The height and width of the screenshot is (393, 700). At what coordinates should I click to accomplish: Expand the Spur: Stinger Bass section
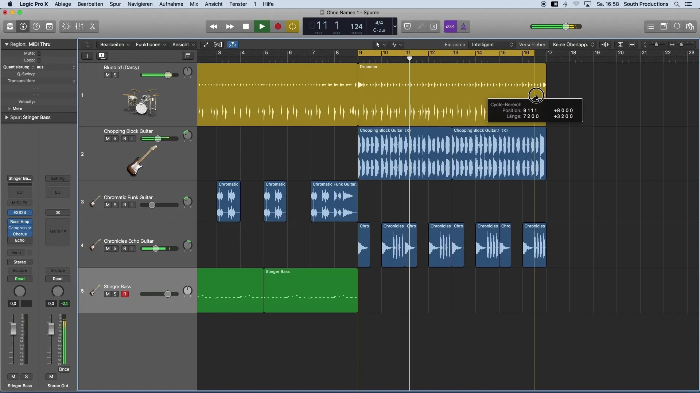pos(7,118)
